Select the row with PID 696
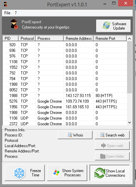The image size is (136, 187). [x=65, y=50]
